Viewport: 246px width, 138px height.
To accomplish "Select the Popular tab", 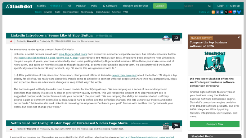I will pyautogui.click(x=81, y=6).
